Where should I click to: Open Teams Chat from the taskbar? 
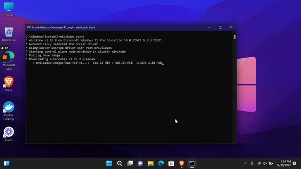(140, 163)
